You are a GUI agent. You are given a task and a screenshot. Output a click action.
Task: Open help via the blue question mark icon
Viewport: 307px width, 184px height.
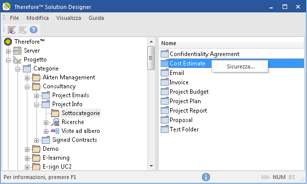click(x=33, y=30)
